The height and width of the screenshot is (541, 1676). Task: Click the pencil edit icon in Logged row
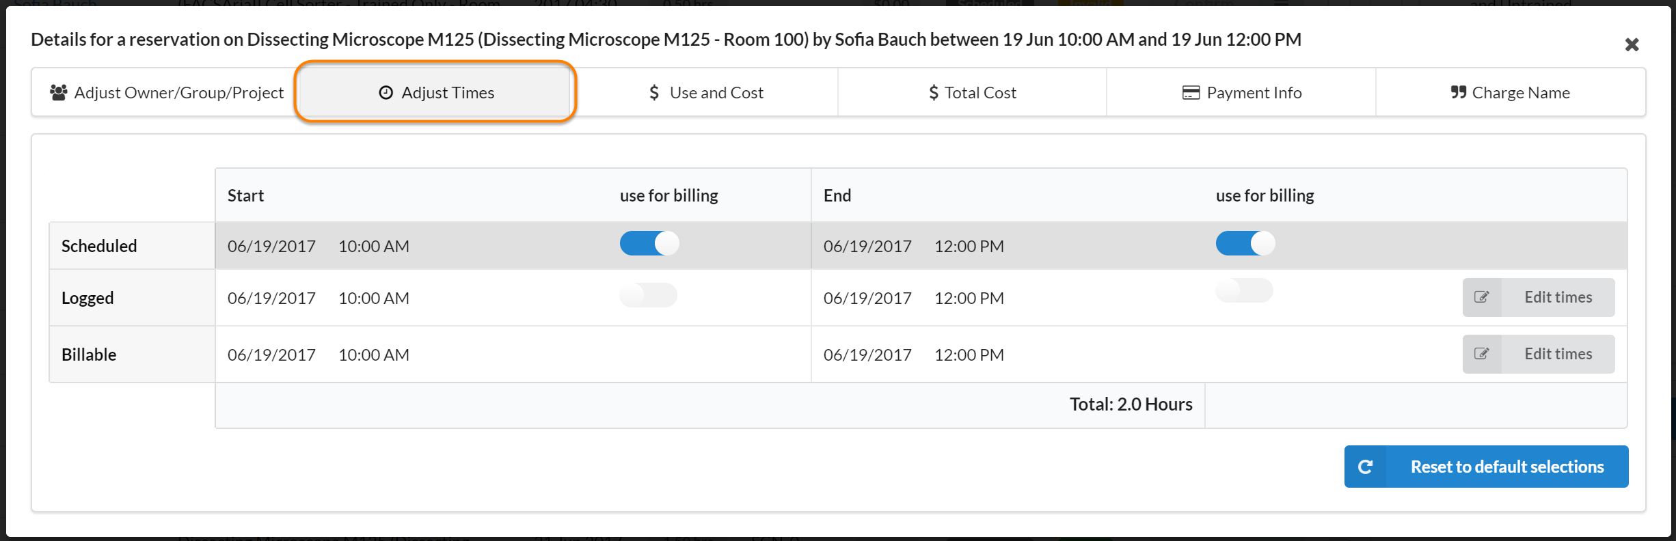(x=1482, y=297)
